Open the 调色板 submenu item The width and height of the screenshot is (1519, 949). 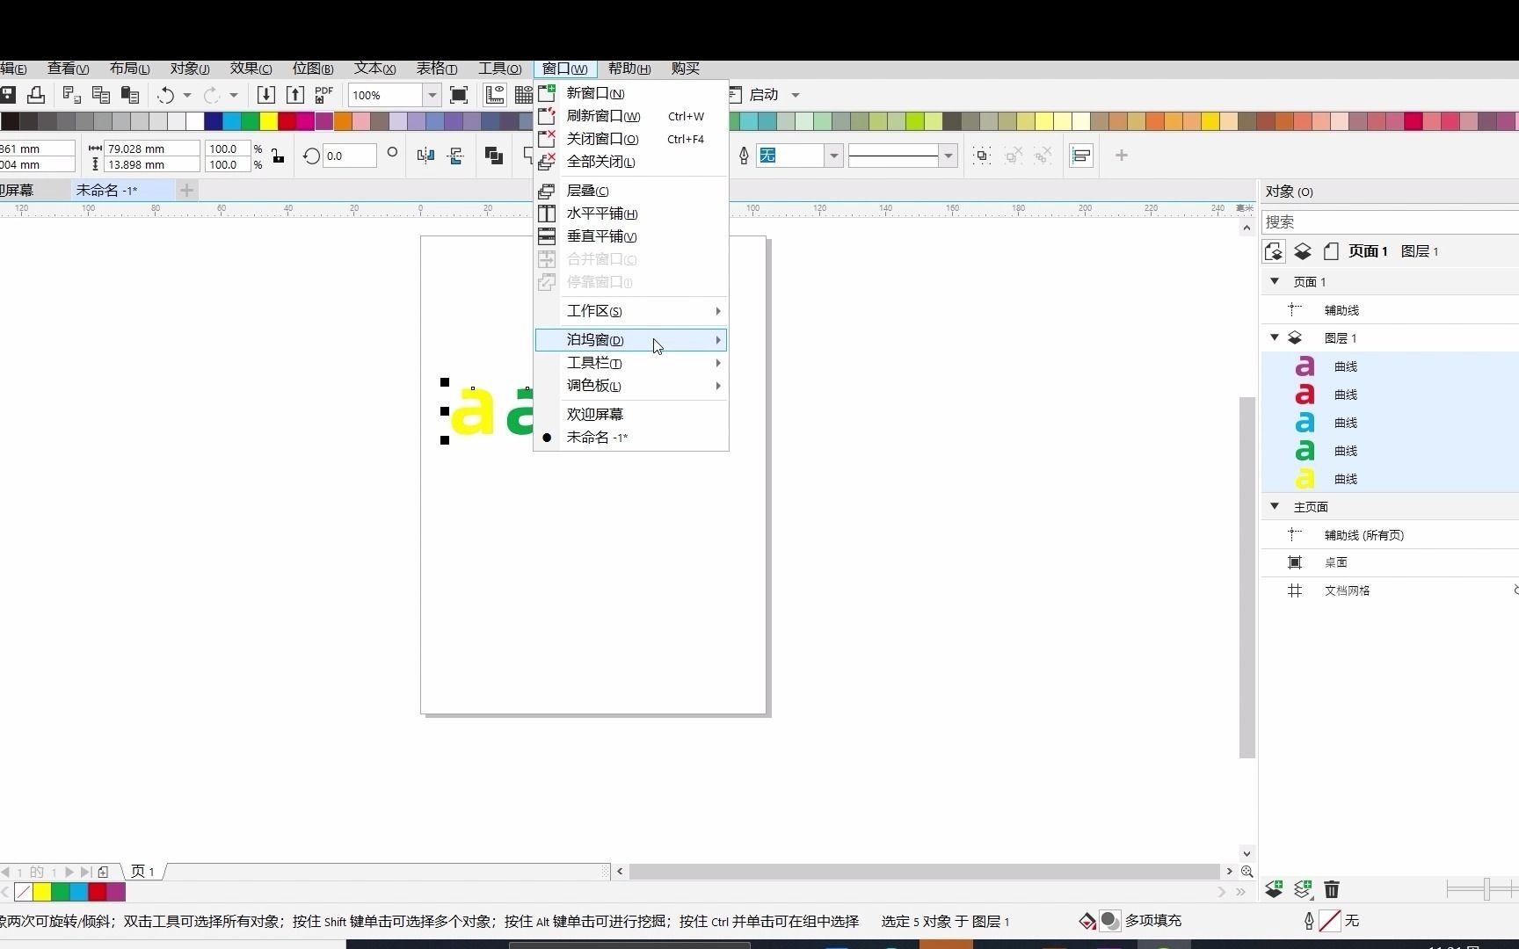(x=631, y=386)
